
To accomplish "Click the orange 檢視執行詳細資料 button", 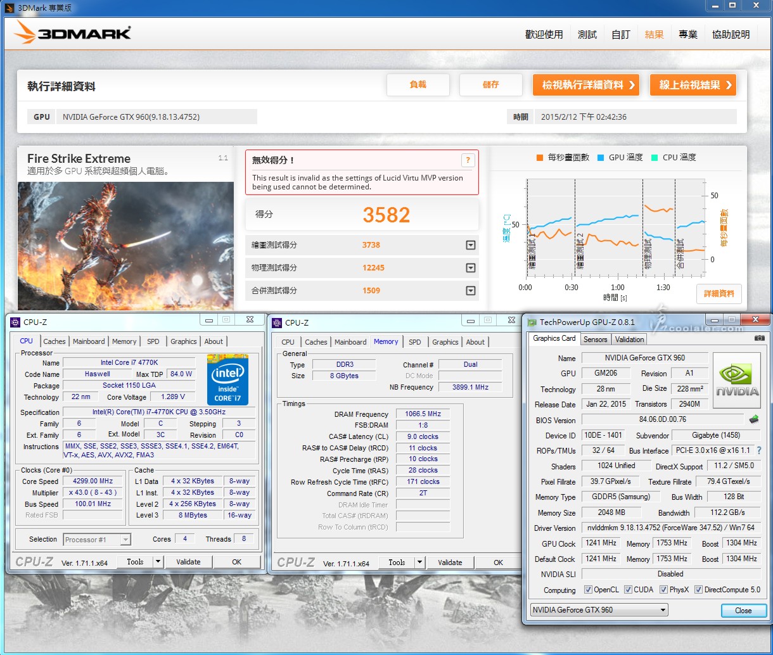I will (x=586, y=85).
